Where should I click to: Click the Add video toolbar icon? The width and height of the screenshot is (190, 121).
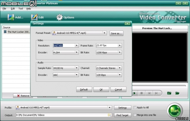[11, 17]
